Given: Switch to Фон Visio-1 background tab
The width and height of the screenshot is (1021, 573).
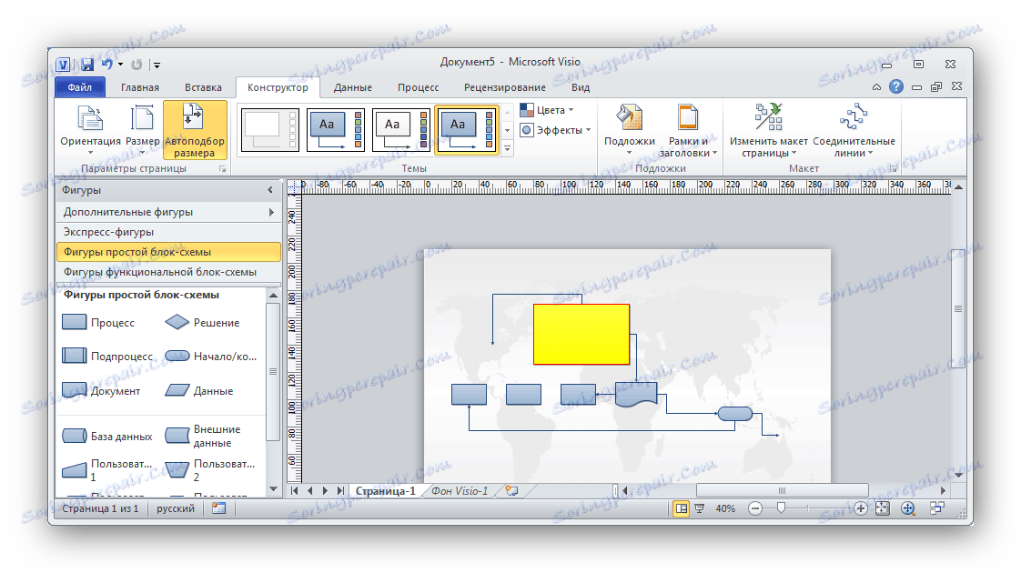Looking at the screenshot, I should (x=460, y=491).
